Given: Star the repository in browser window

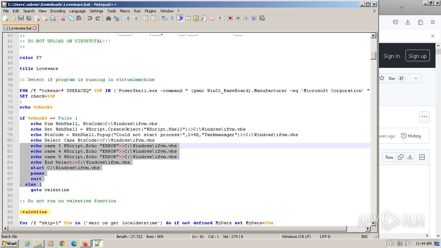Looking at the screenshot, I should coord(392,79).
